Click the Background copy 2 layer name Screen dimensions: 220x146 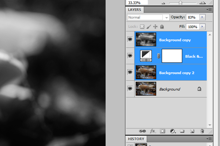(x=177, y=73)
